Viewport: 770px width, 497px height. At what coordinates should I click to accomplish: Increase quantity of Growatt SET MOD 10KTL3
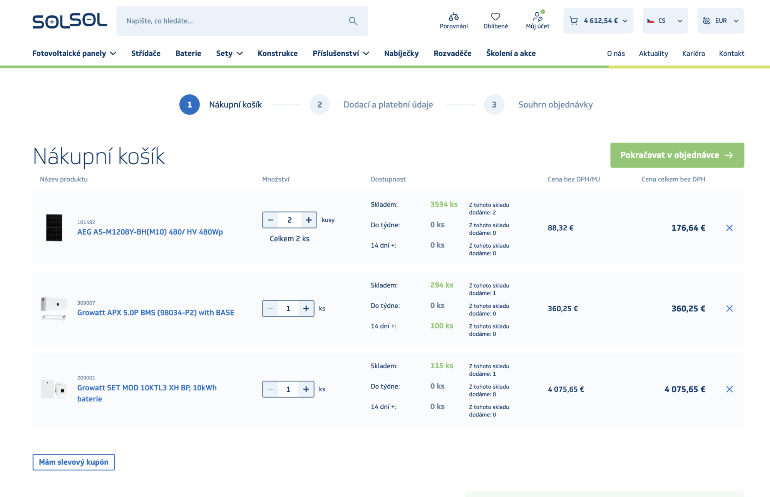pos(306,389)
